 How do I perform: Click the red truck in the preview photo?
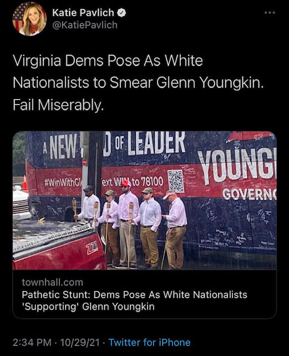pyautogui.click(x=59, y=245)
